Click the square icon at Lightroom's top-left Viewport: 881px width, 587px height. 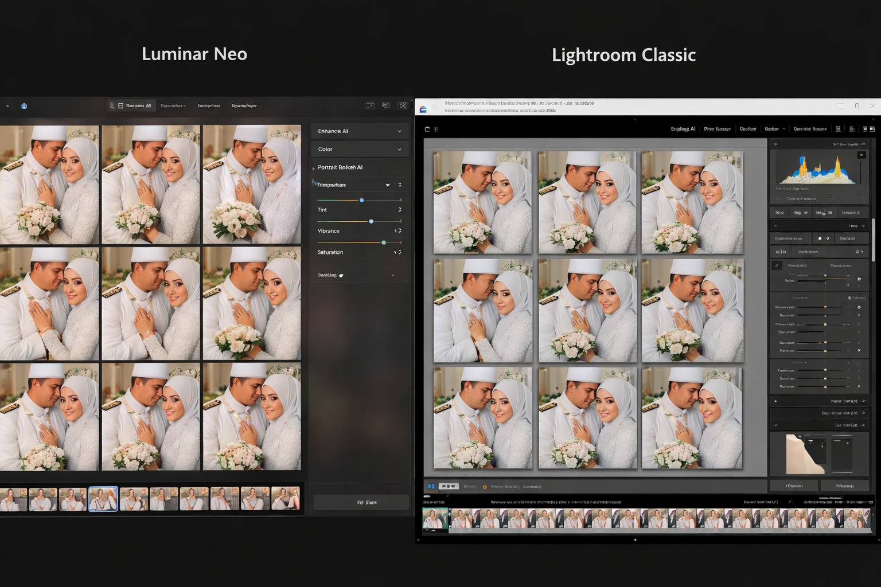pos(427,129)
